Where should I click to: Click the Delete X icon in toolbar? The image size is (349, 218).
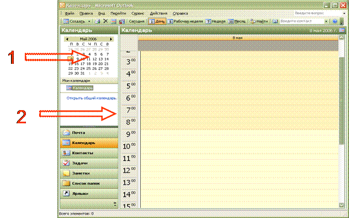[105, 21]
